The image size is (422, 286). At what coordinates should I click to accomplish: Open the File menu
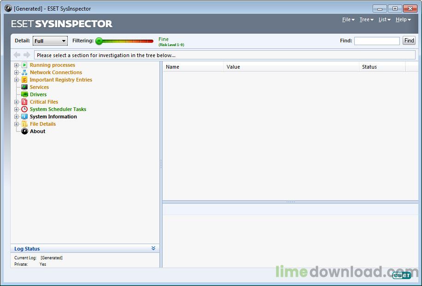pyautogui.click(x=348, y=20)
